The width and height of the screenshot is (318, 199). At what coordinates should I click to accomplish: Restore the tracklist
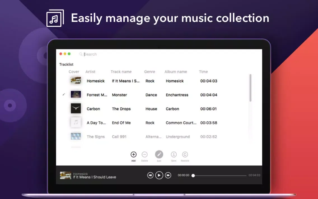click(x=185, y=154)
